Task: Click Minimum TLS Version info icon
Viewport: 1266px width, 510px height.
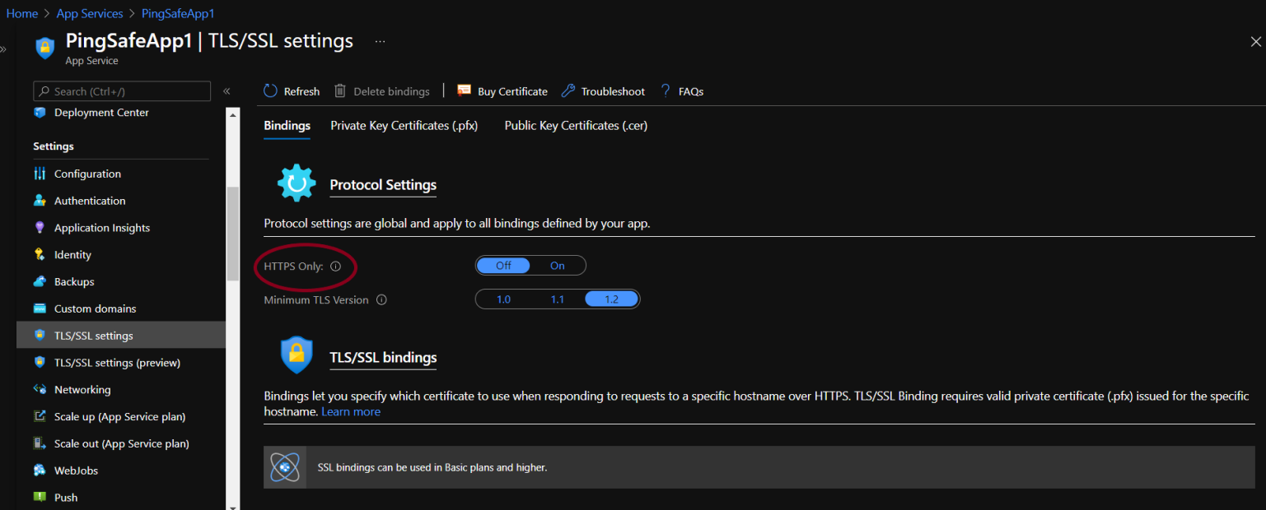Action: tap(381, 300)
